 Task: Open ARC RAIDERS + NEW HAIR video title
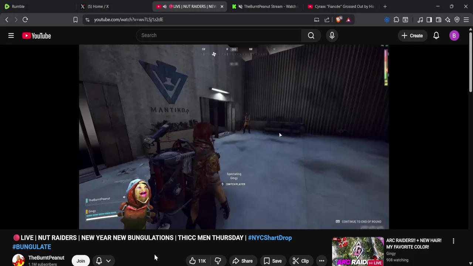[414, 243]
